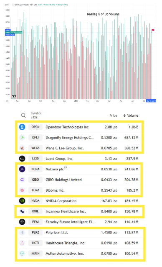Click the Dragonfly Energy logo icon

(22, 137)
